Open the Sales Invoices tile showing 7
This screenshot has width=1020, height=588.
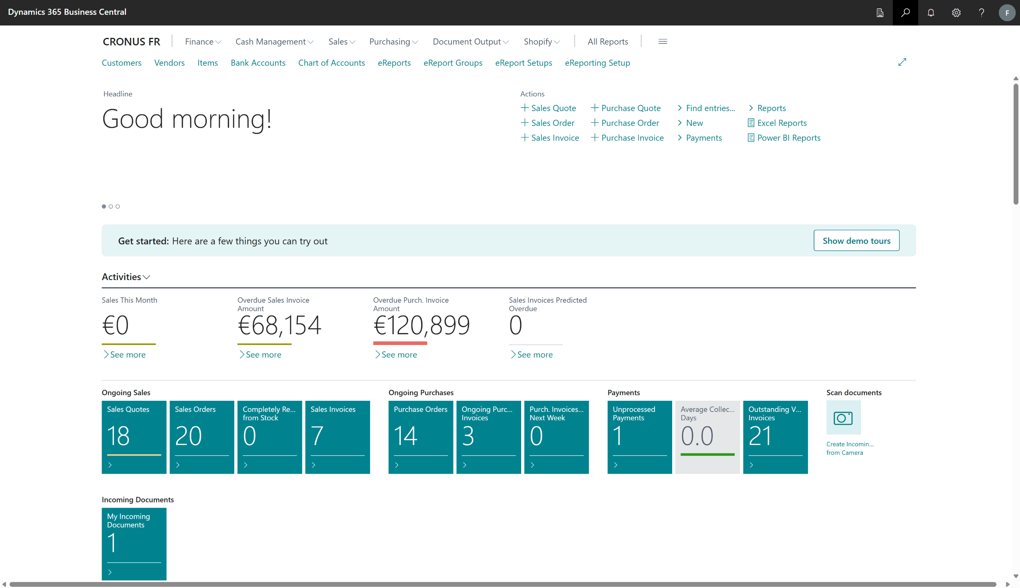coord(337,437)
